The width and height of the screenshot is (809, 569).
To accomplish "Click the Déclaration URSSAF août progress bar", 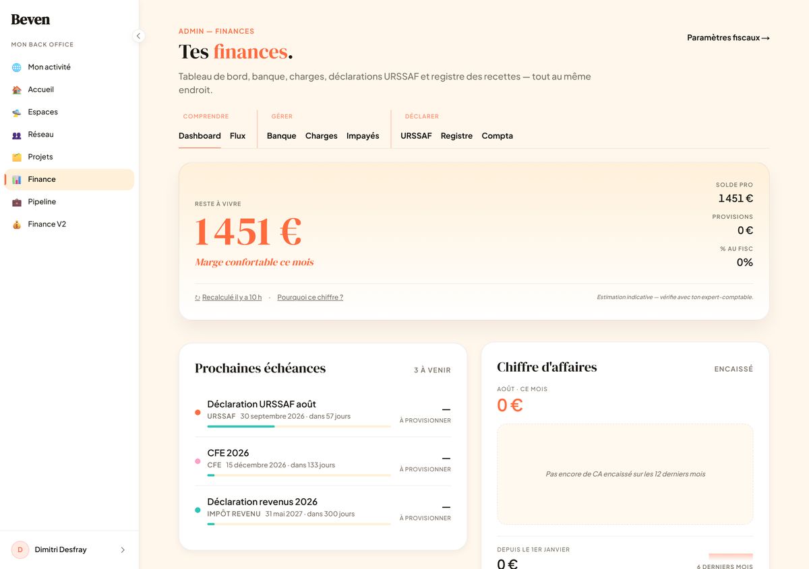I will tap(299, 426).
